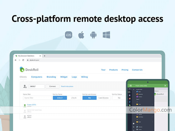Image resolution: width=175 pixels, height=131 pixels.
Task: Open the Frank (CEO) client entry
Action: 31,105
